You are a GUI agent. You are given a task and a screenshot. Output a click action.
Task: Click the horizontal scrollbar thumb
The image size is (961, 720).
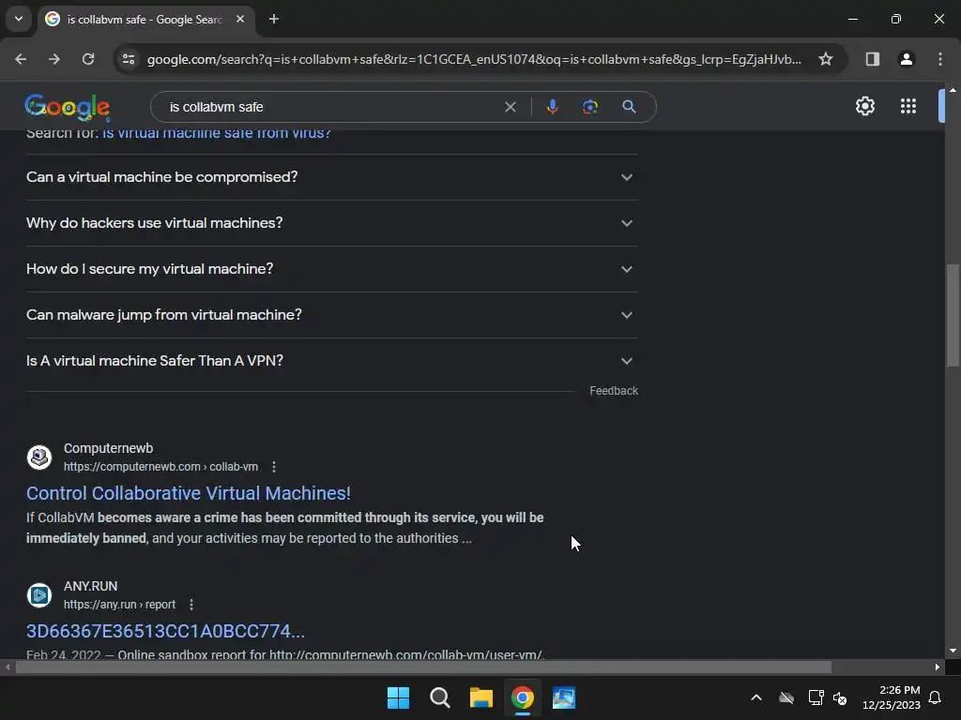[423, 667]
